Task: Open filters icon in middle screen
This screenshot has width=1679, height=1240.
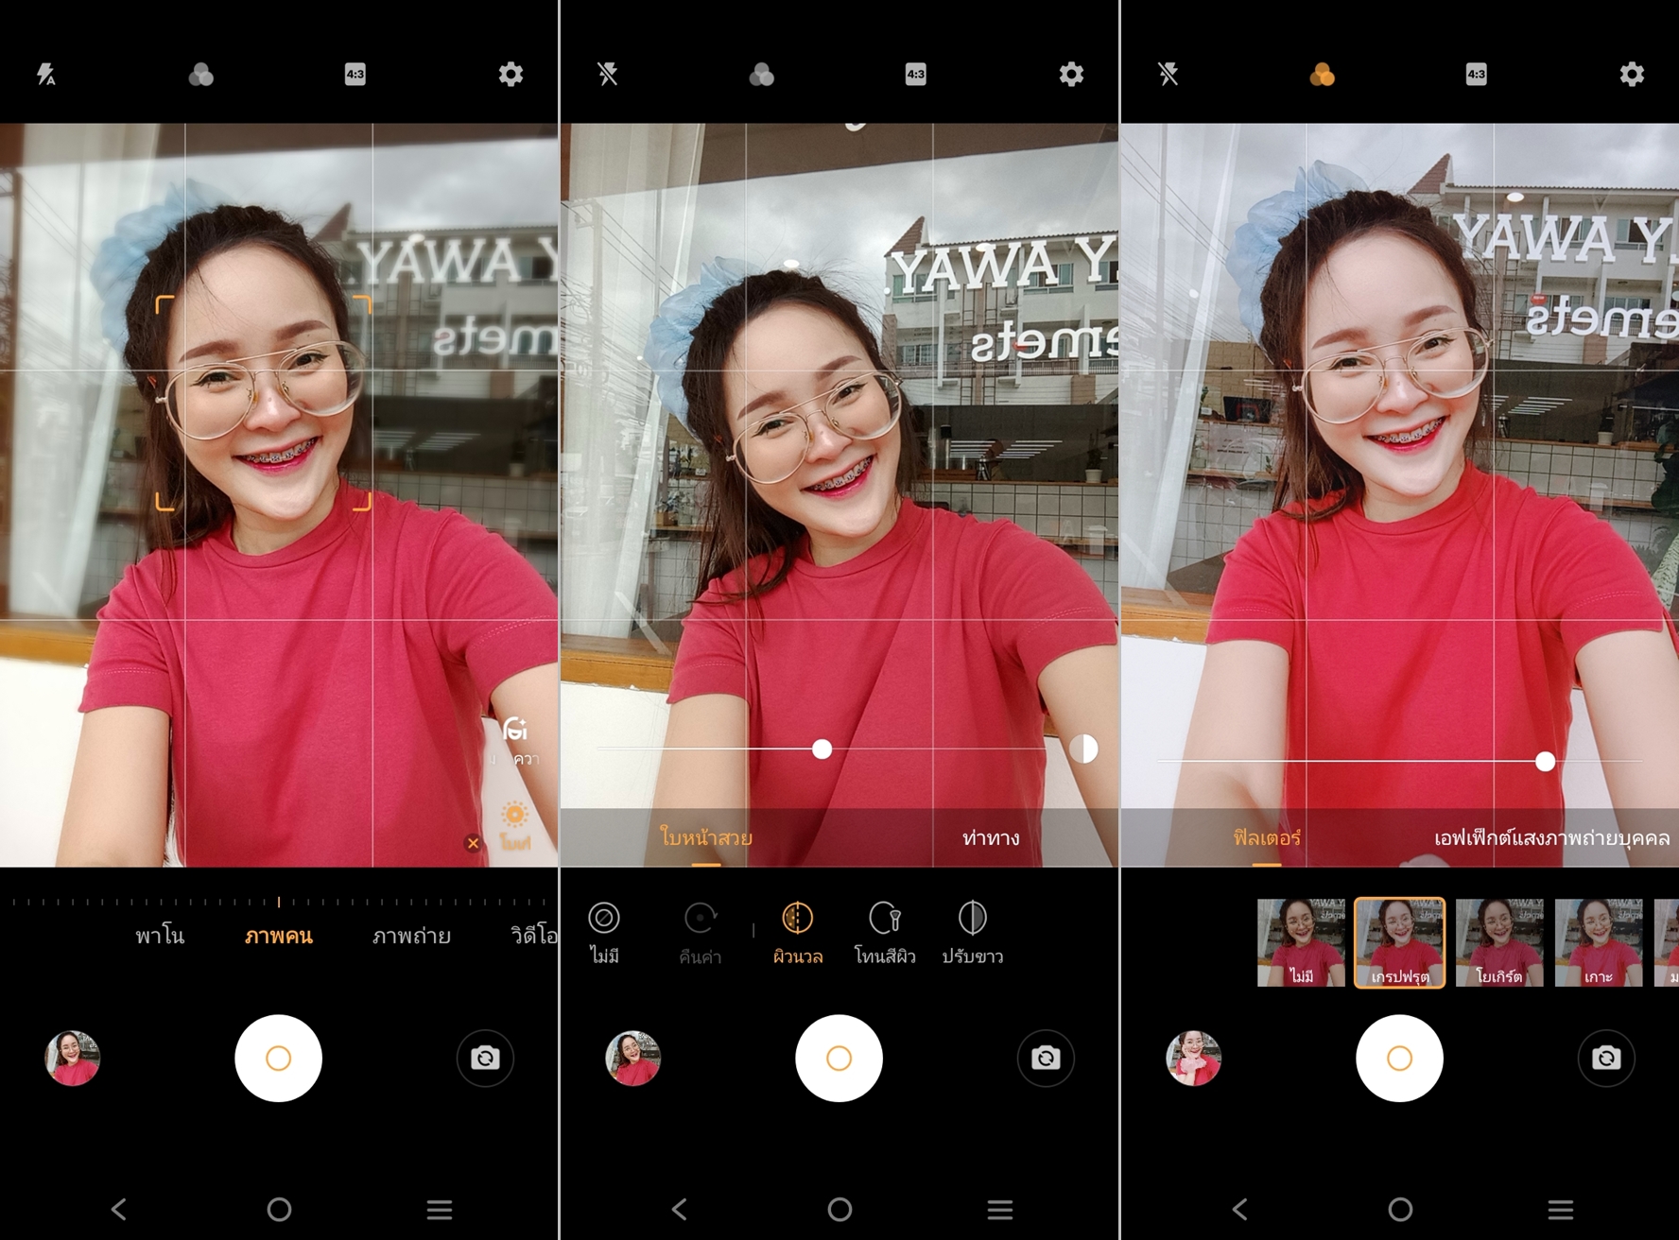Action: [x=761, y=74]
